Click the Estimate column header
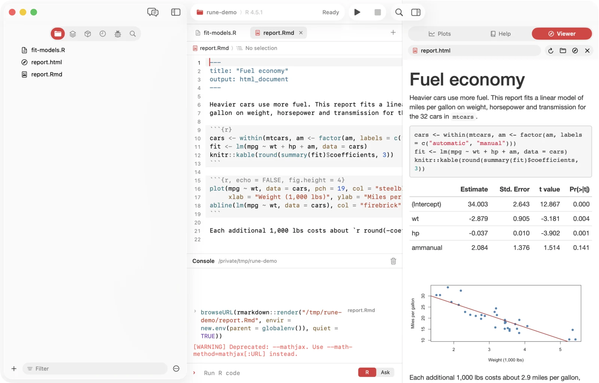Screen dimensions: 599x383 [474, 189]
